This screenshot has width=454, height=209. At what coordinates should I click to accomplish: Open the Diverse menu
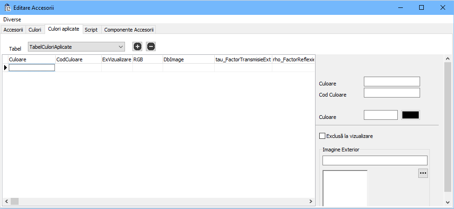pyautogui.click(x=12, y=20)
